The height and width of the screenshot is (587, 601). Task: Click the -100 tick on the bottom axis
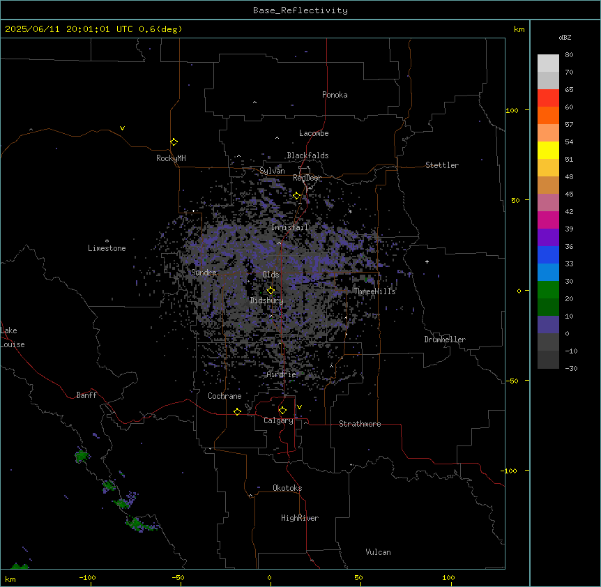click(88, 577)
